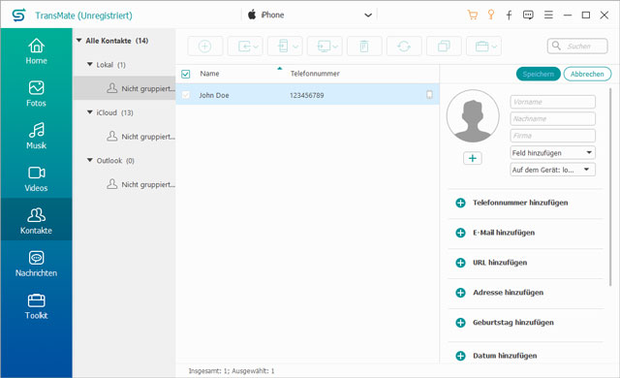The width and height of the screenshot is (620, 378).
Task: Click the trash delete contact icon
Action: pos(364,47)
